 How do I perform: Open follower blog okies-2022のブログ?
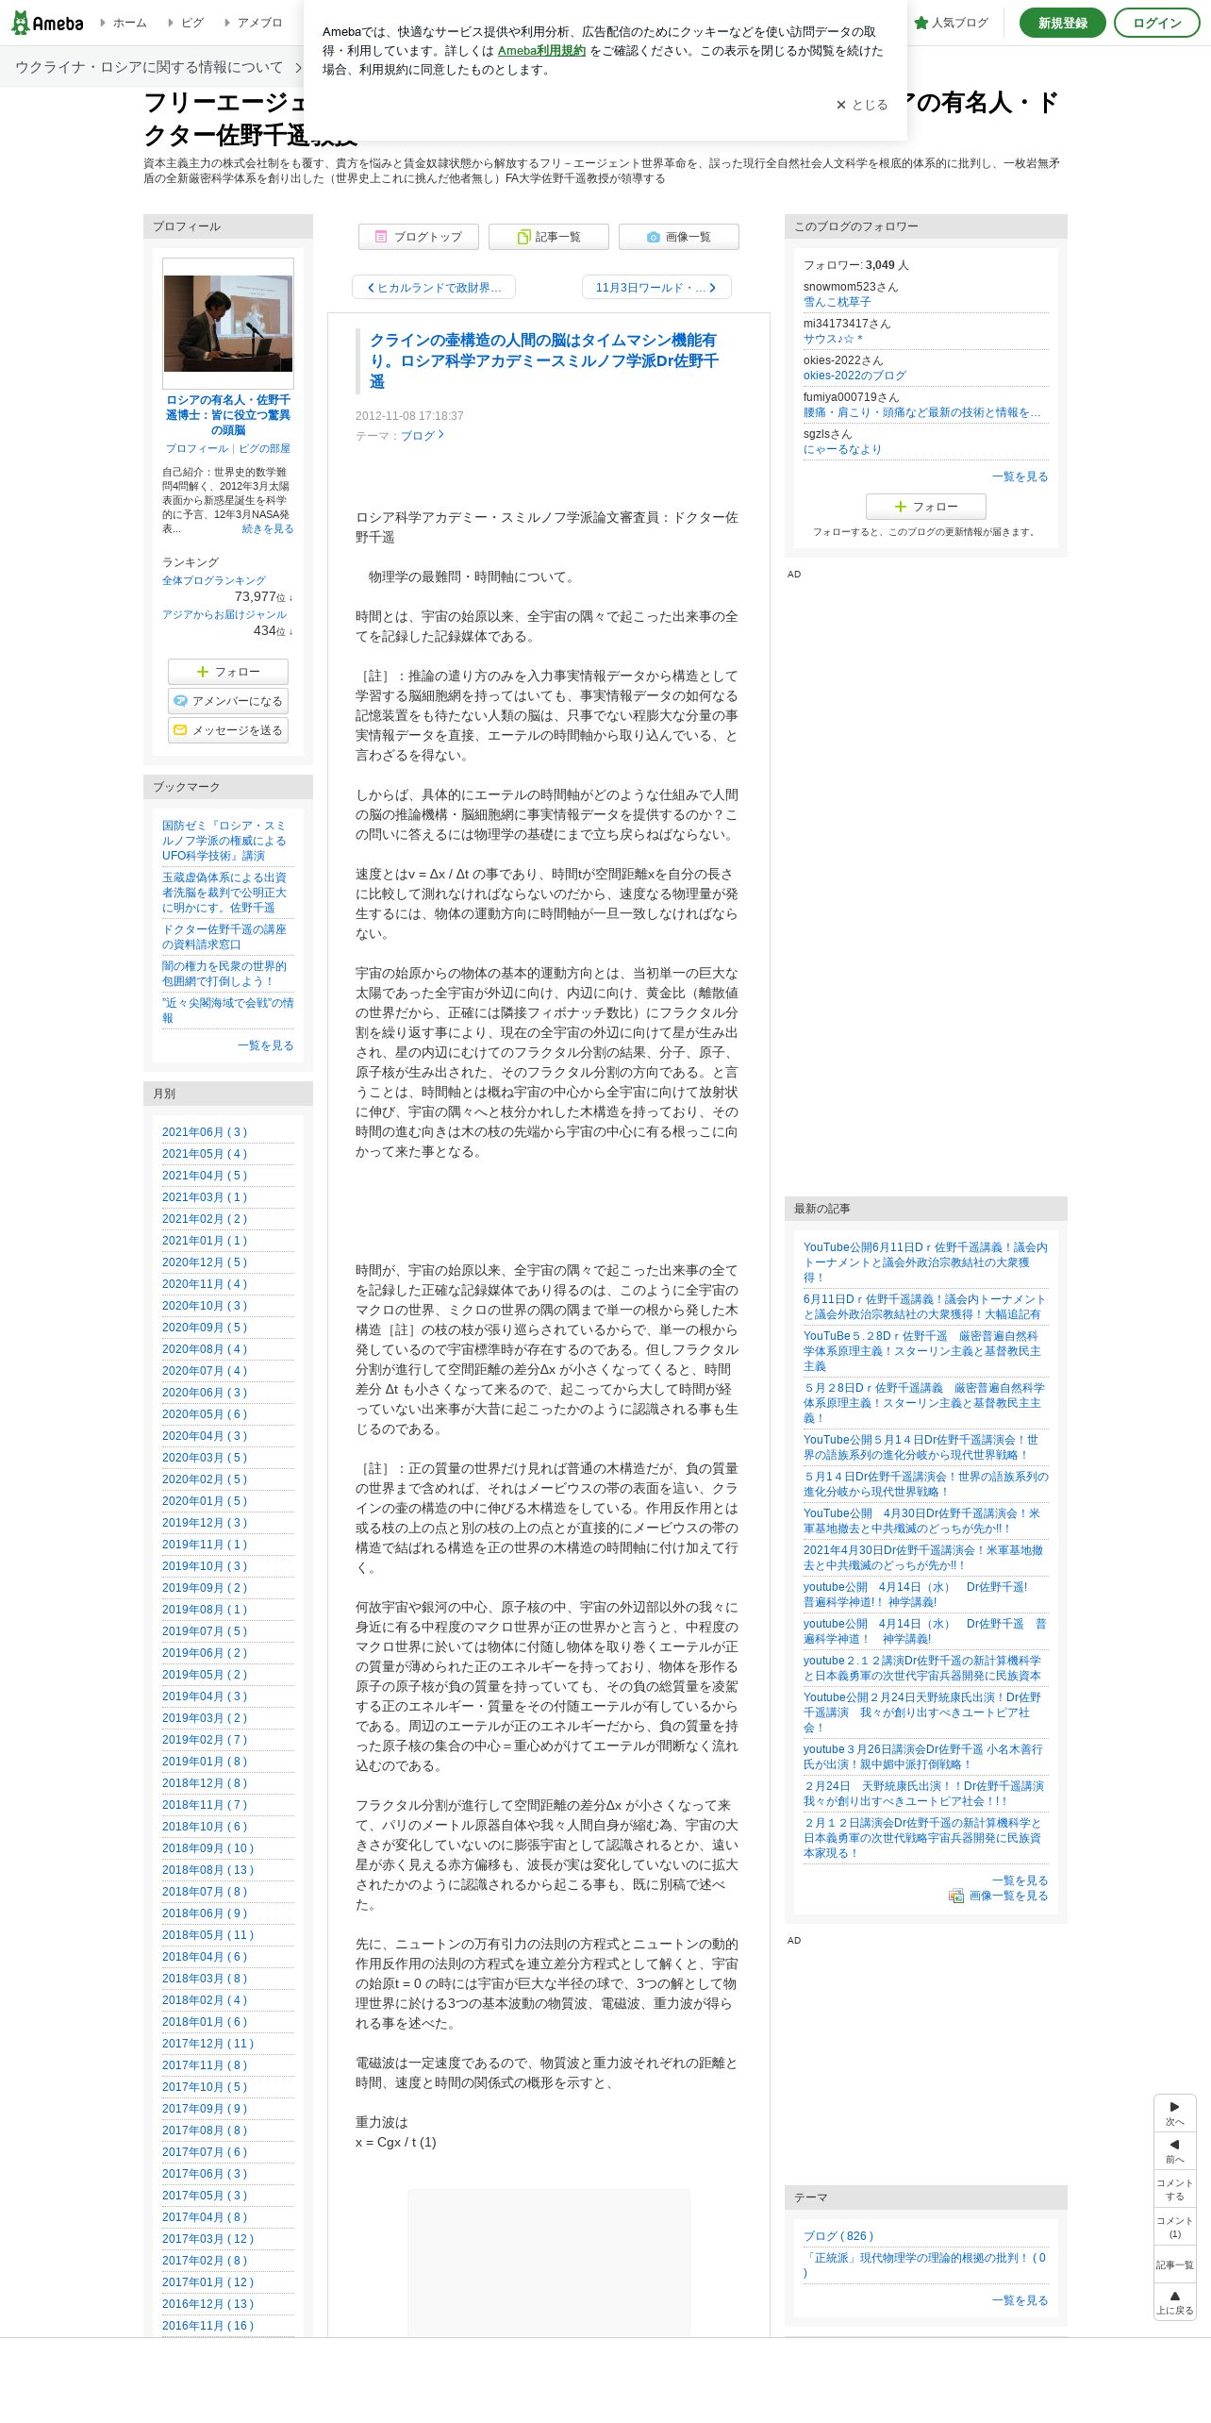pyautogui.click(x=854, y=376)
